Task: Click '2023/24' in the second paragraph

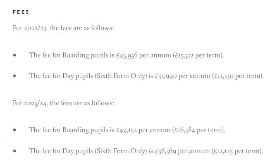Action: click(36, 103)
